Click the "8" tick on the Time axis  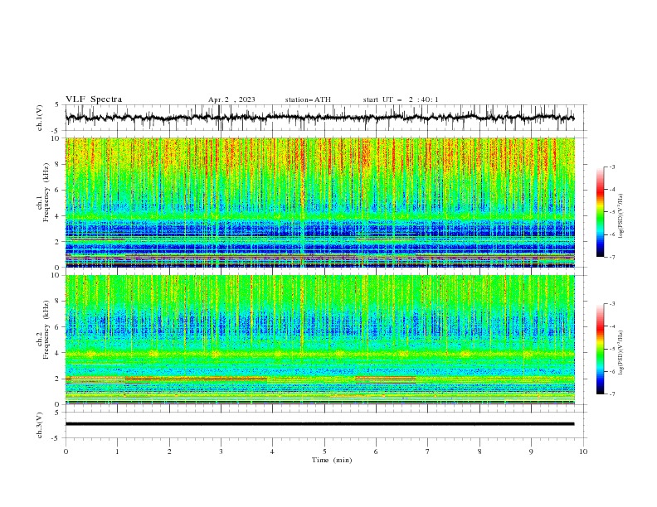point(479,451)
